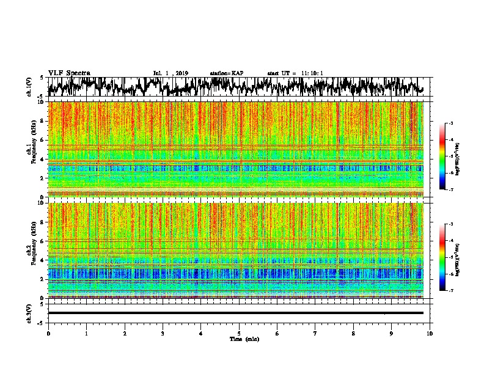Click the "5" tick on ch.3(V) axis
484x374 pixels.
[42, 304]
